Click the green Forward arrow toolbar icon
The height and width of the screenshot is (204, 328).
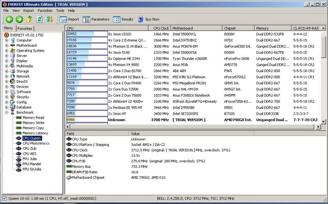pos(19,19)
